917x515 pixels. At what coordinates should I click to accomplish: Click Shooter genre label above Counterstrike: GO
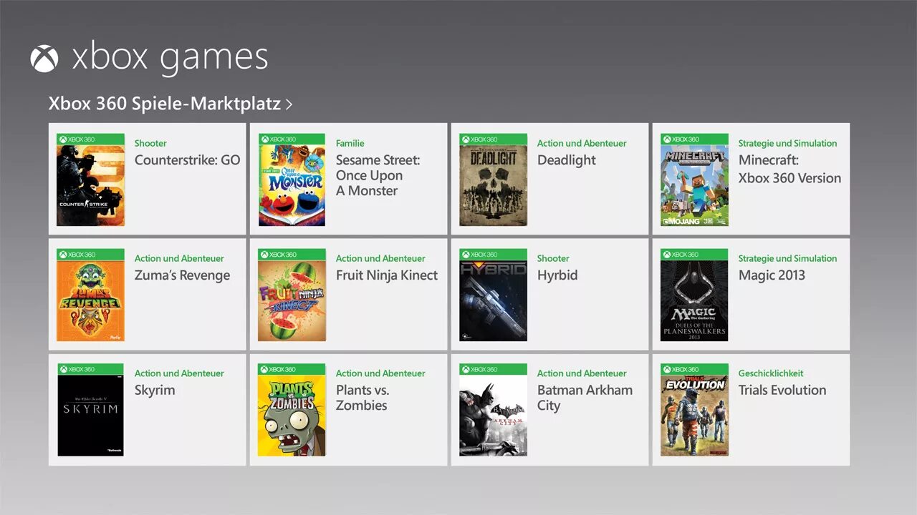click(150, 143)
